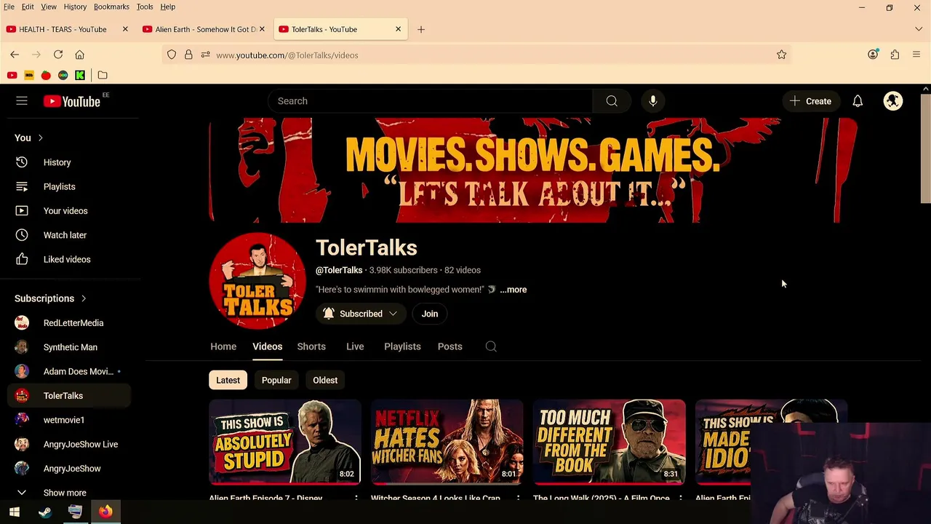Viewport: 931px width, 524px height.
Task: Bookmark this page with the star
Action: (x=781, y=55)
